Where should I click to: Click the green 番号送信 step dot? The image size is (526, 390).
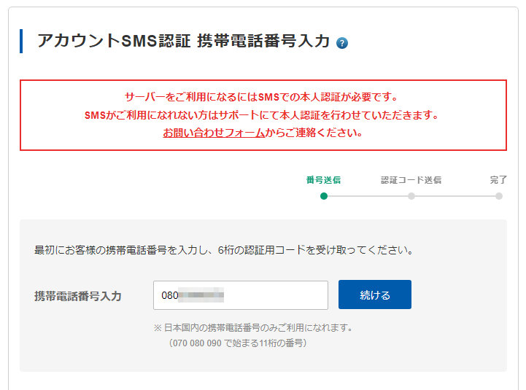(x=324, y=196)
